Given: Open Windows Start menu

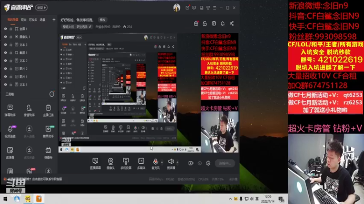Looking at the screenshot, I should 5,199.
